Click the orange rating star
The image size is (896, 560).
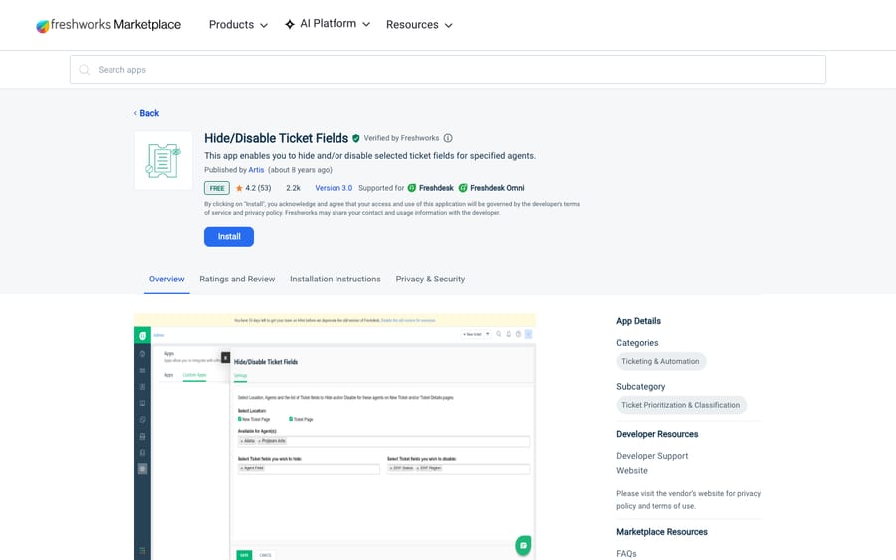239,188
